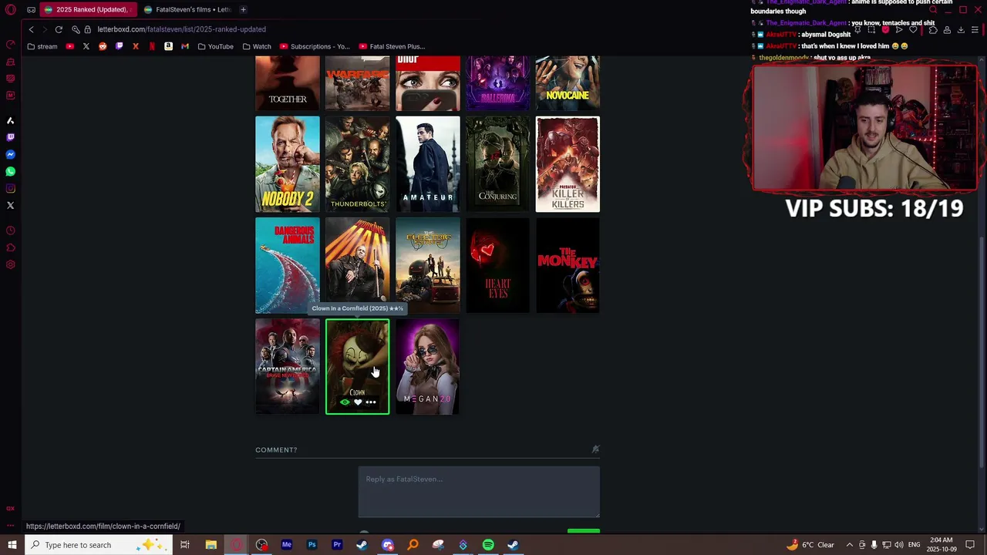This screenshot has height=555, width=987.
Task: Open Twitch in the Opera sidebar
Action: pyautogui.click(x=11, y=137)
